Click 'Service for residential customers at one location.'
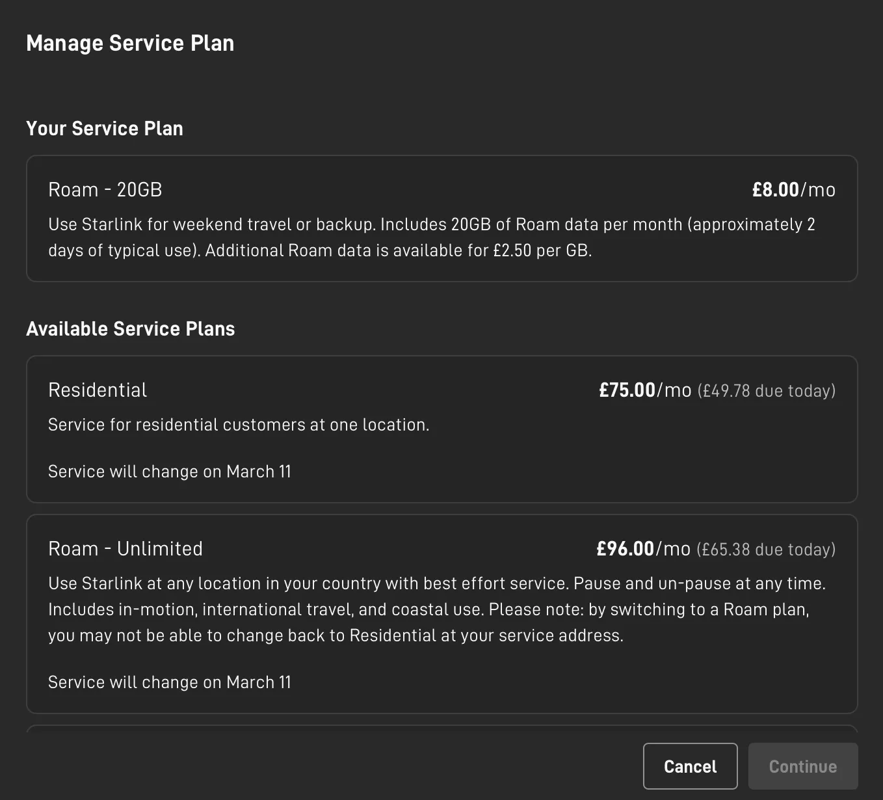 tap(239, 425)
